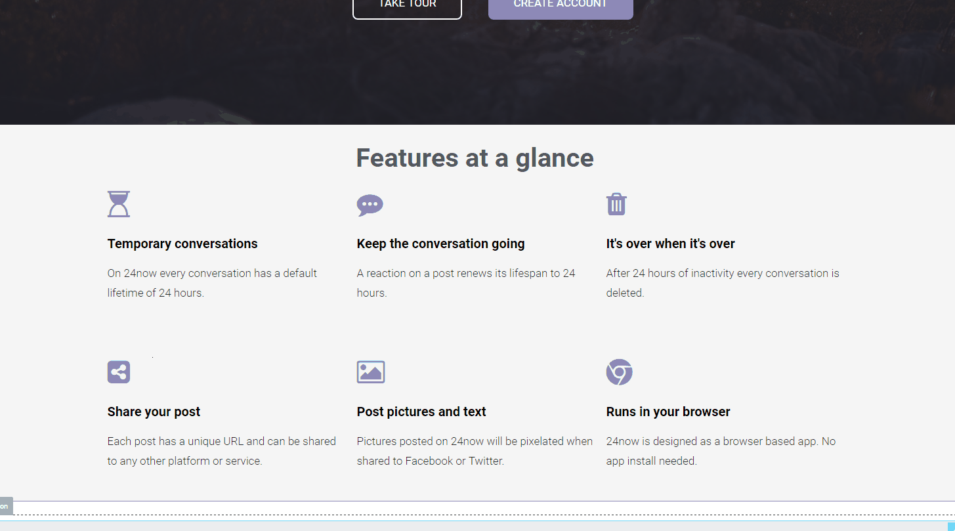This screenshot has width=955, height=531.
Task: Click text about reaction renewing lifespan
Action: (466, 283)
